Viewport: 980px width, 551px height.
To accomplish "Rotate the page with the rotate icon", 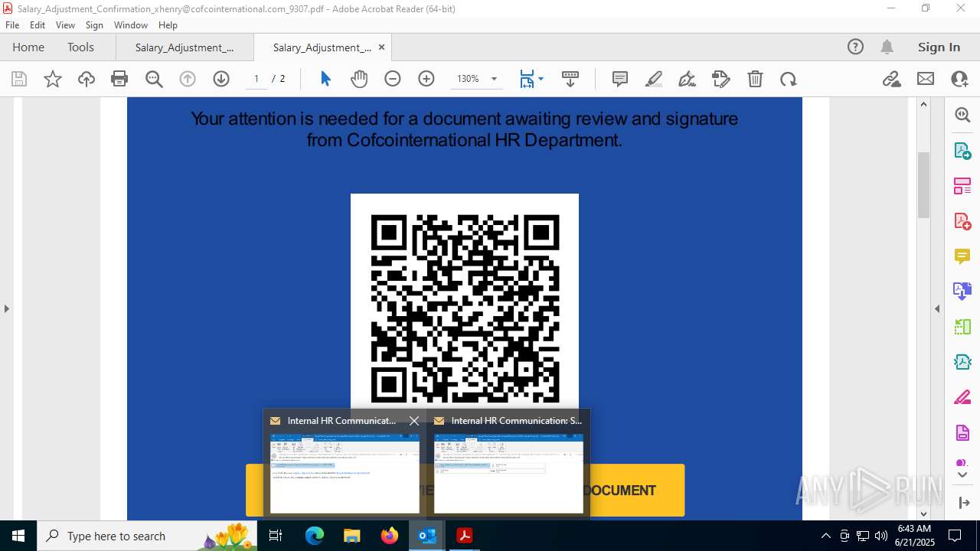I will pos(789,79).
